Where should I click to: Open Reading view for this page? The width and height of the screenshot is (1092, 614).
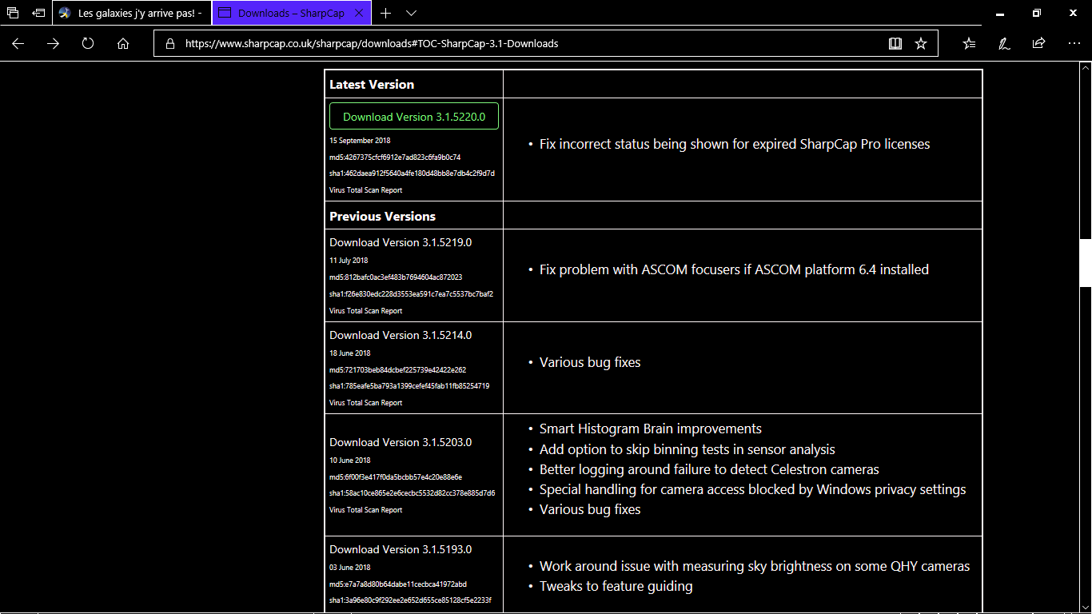(895, 44)
